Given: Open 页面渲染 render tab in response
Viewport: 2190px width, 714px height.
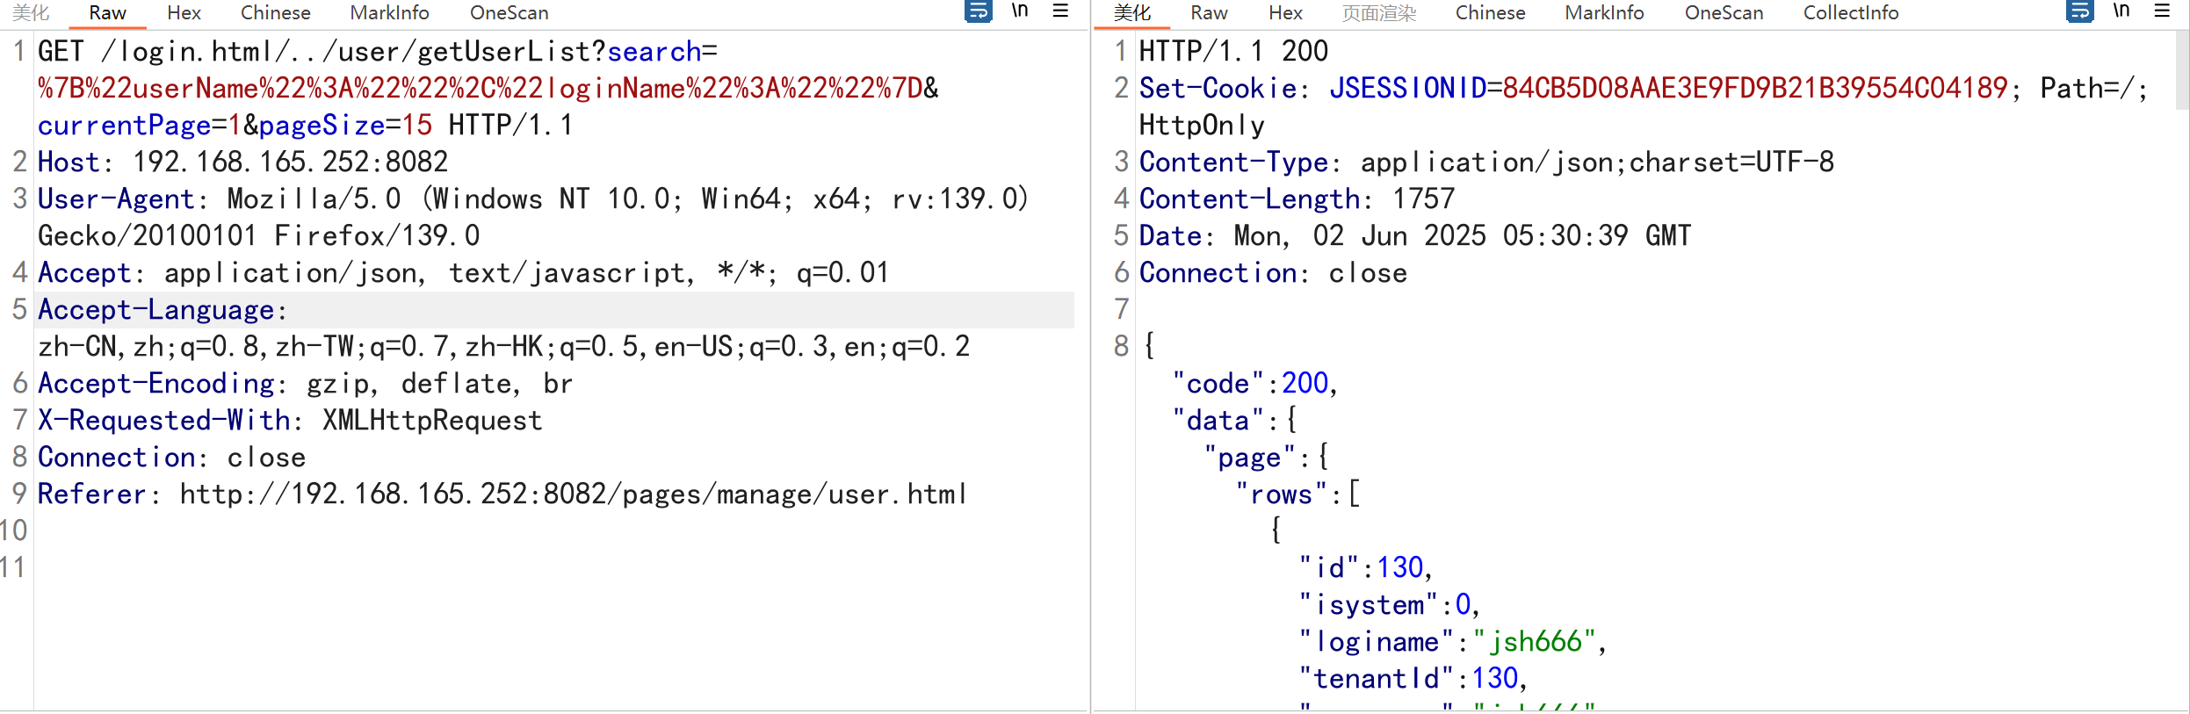Looking at the screenshot, I should coord(1378,13).
